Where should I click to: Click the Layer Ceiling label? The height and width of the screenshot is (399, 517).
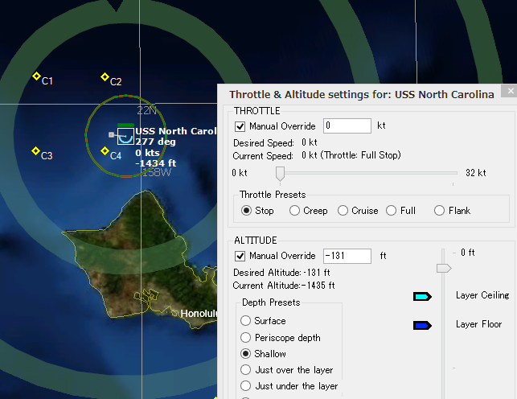click(482, 295)
